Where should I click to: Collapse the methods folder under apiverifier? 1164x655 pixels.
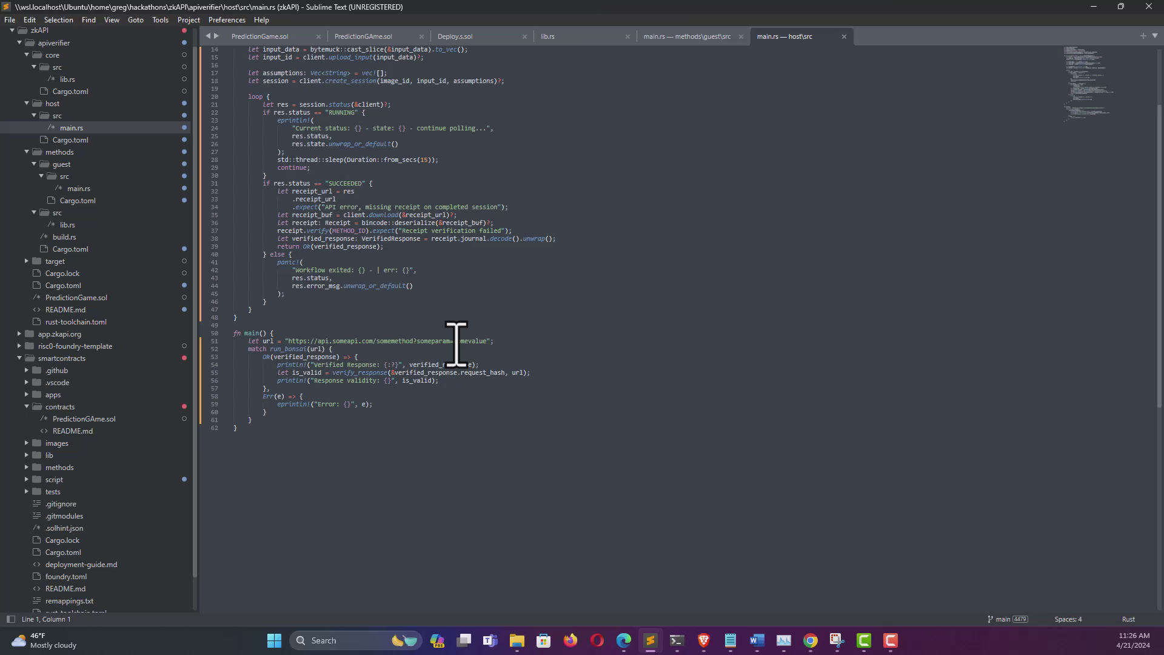tap(27, 152)
